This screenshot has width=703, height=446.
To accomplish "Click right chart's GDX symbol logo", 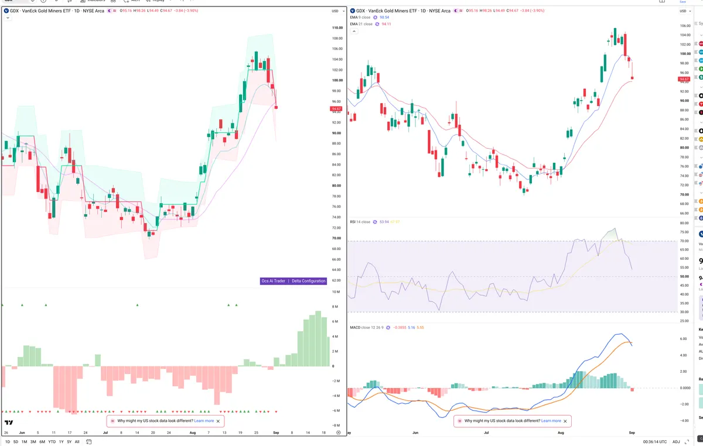I will [x=352, y=11].
